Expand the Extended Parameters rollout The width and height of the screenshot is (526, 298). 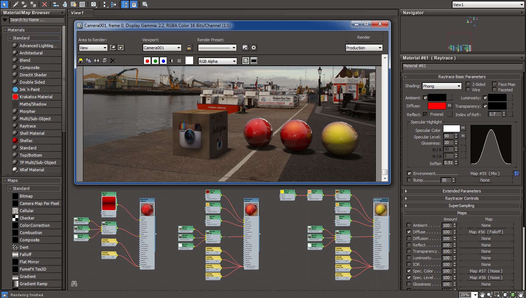[462, 191]
